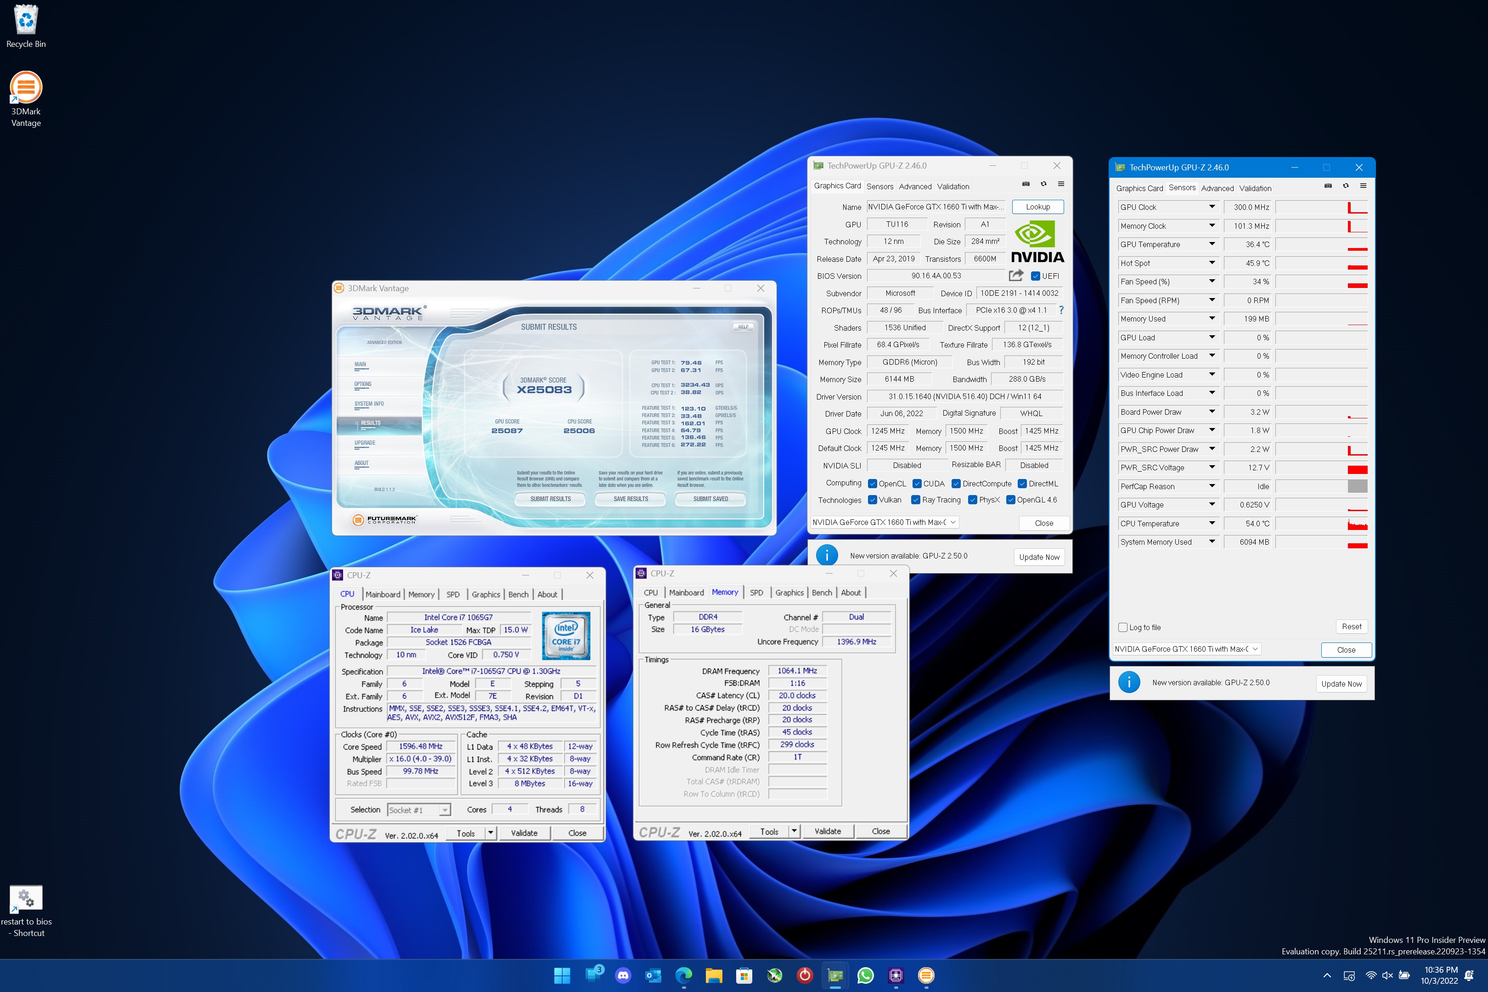Click the CPU-Z taskbar icon

click(896, 975)
